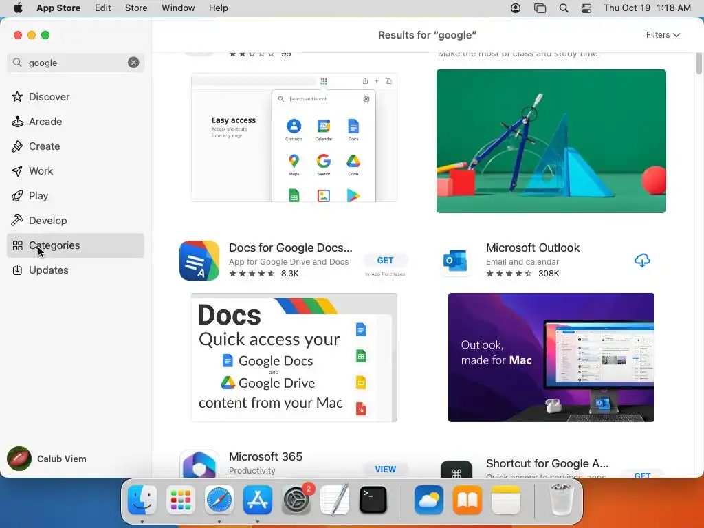704x528 pixels.
Task: Click App for Google Drive and Docs subtitle
Action: [289, 262]
